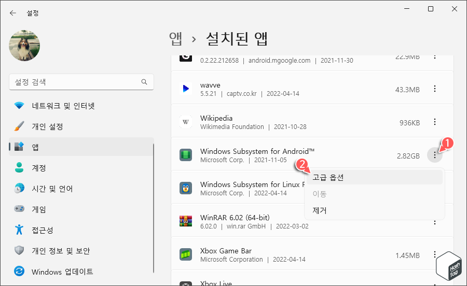467x286 pixels.
Task: Click the game controller icon
Action: [19, 208]
